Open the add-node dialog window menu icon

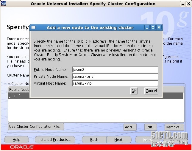[x=33, y=27]
